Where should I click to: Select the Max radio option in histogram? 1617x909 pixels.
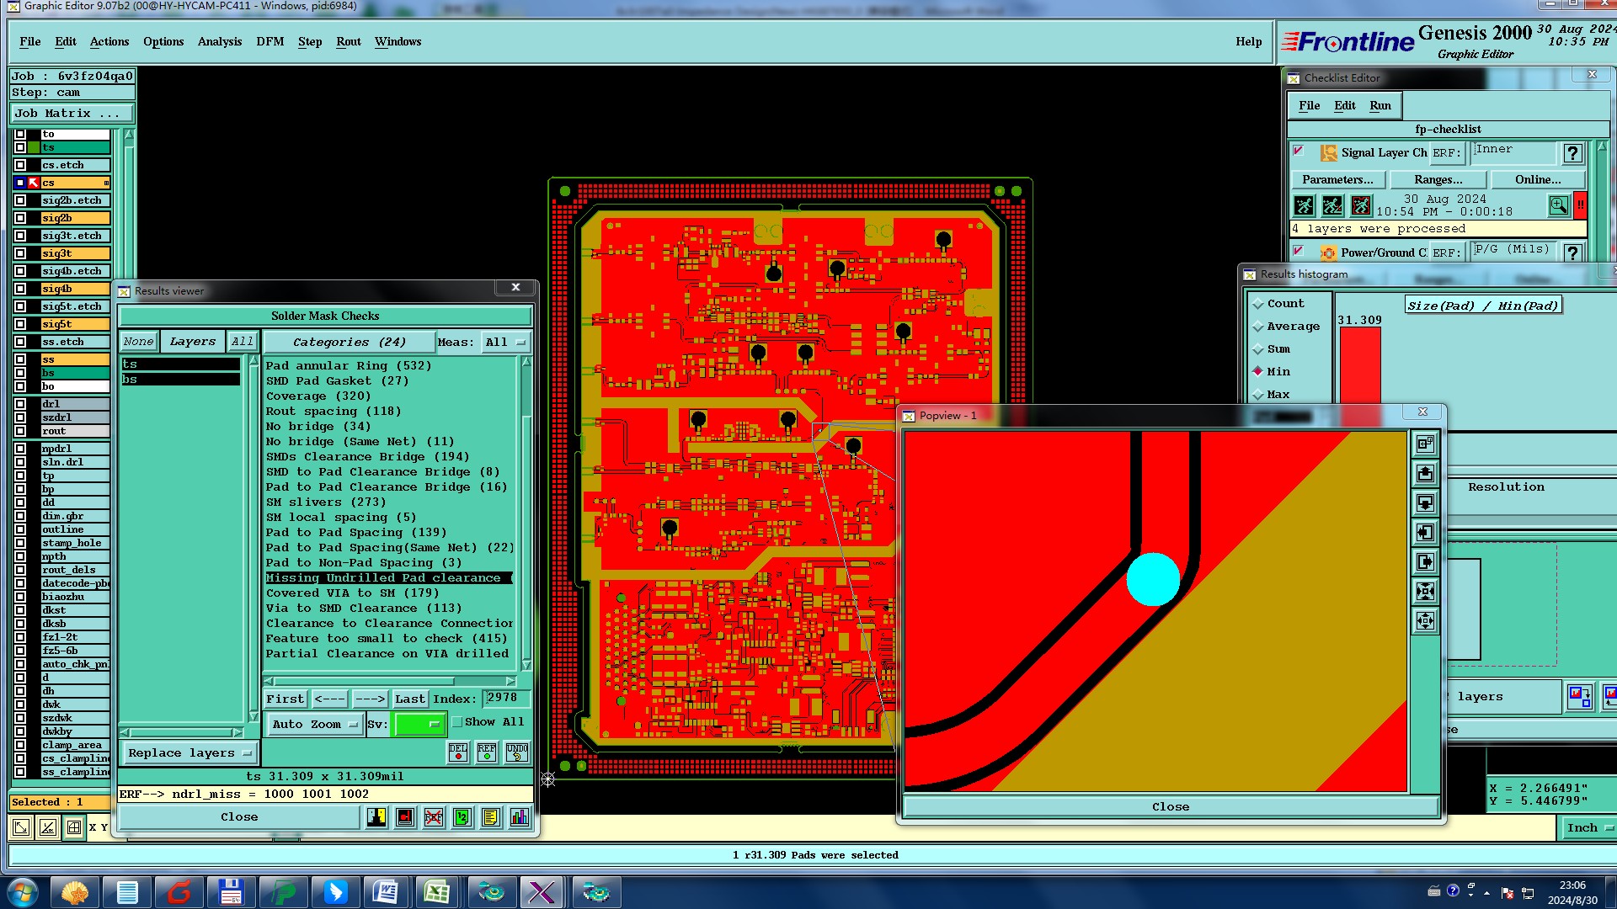pyautogui.click(x=1258, y=395)
